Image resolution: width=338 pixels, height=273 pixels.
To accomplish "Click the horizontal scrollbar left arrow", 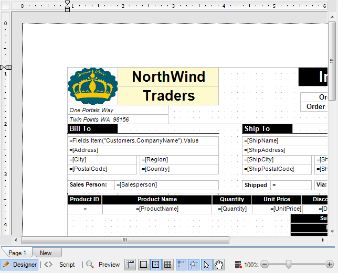I will (x=16, y=240).
